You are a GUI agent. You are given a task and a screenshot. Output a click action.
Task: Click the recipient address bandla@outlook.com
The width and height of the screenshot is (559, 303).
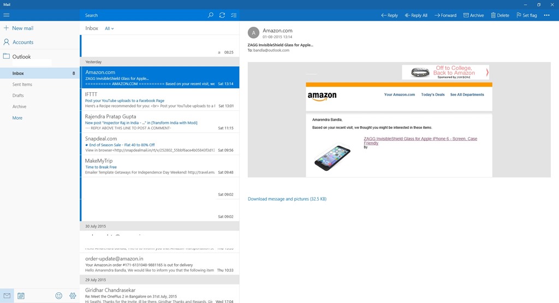coord(271,50)
